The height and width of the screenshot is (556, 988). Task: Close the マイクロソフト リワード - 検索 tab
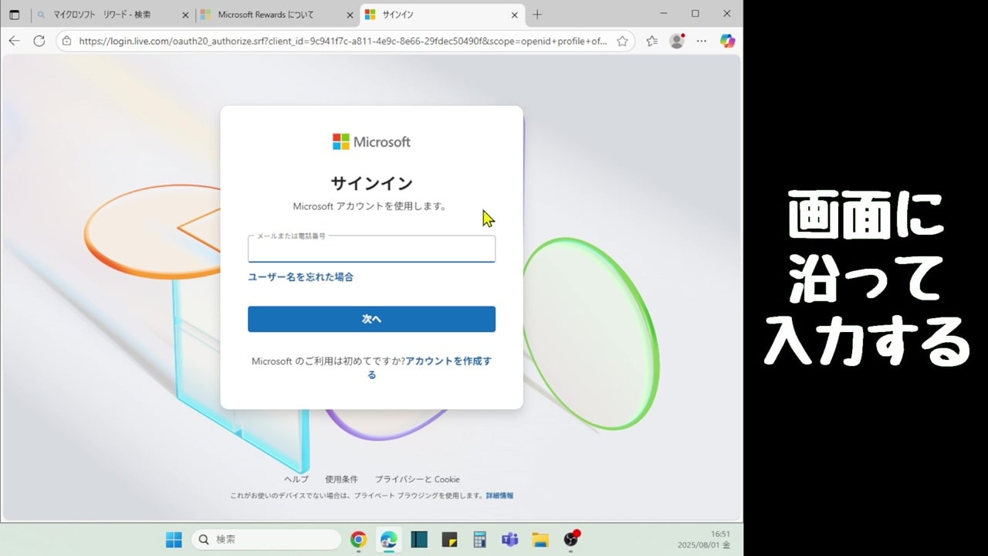185,15
